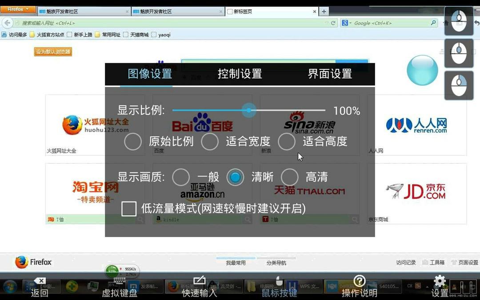
Task: Open the address bar history dropdown arrow
Action: 327,23
